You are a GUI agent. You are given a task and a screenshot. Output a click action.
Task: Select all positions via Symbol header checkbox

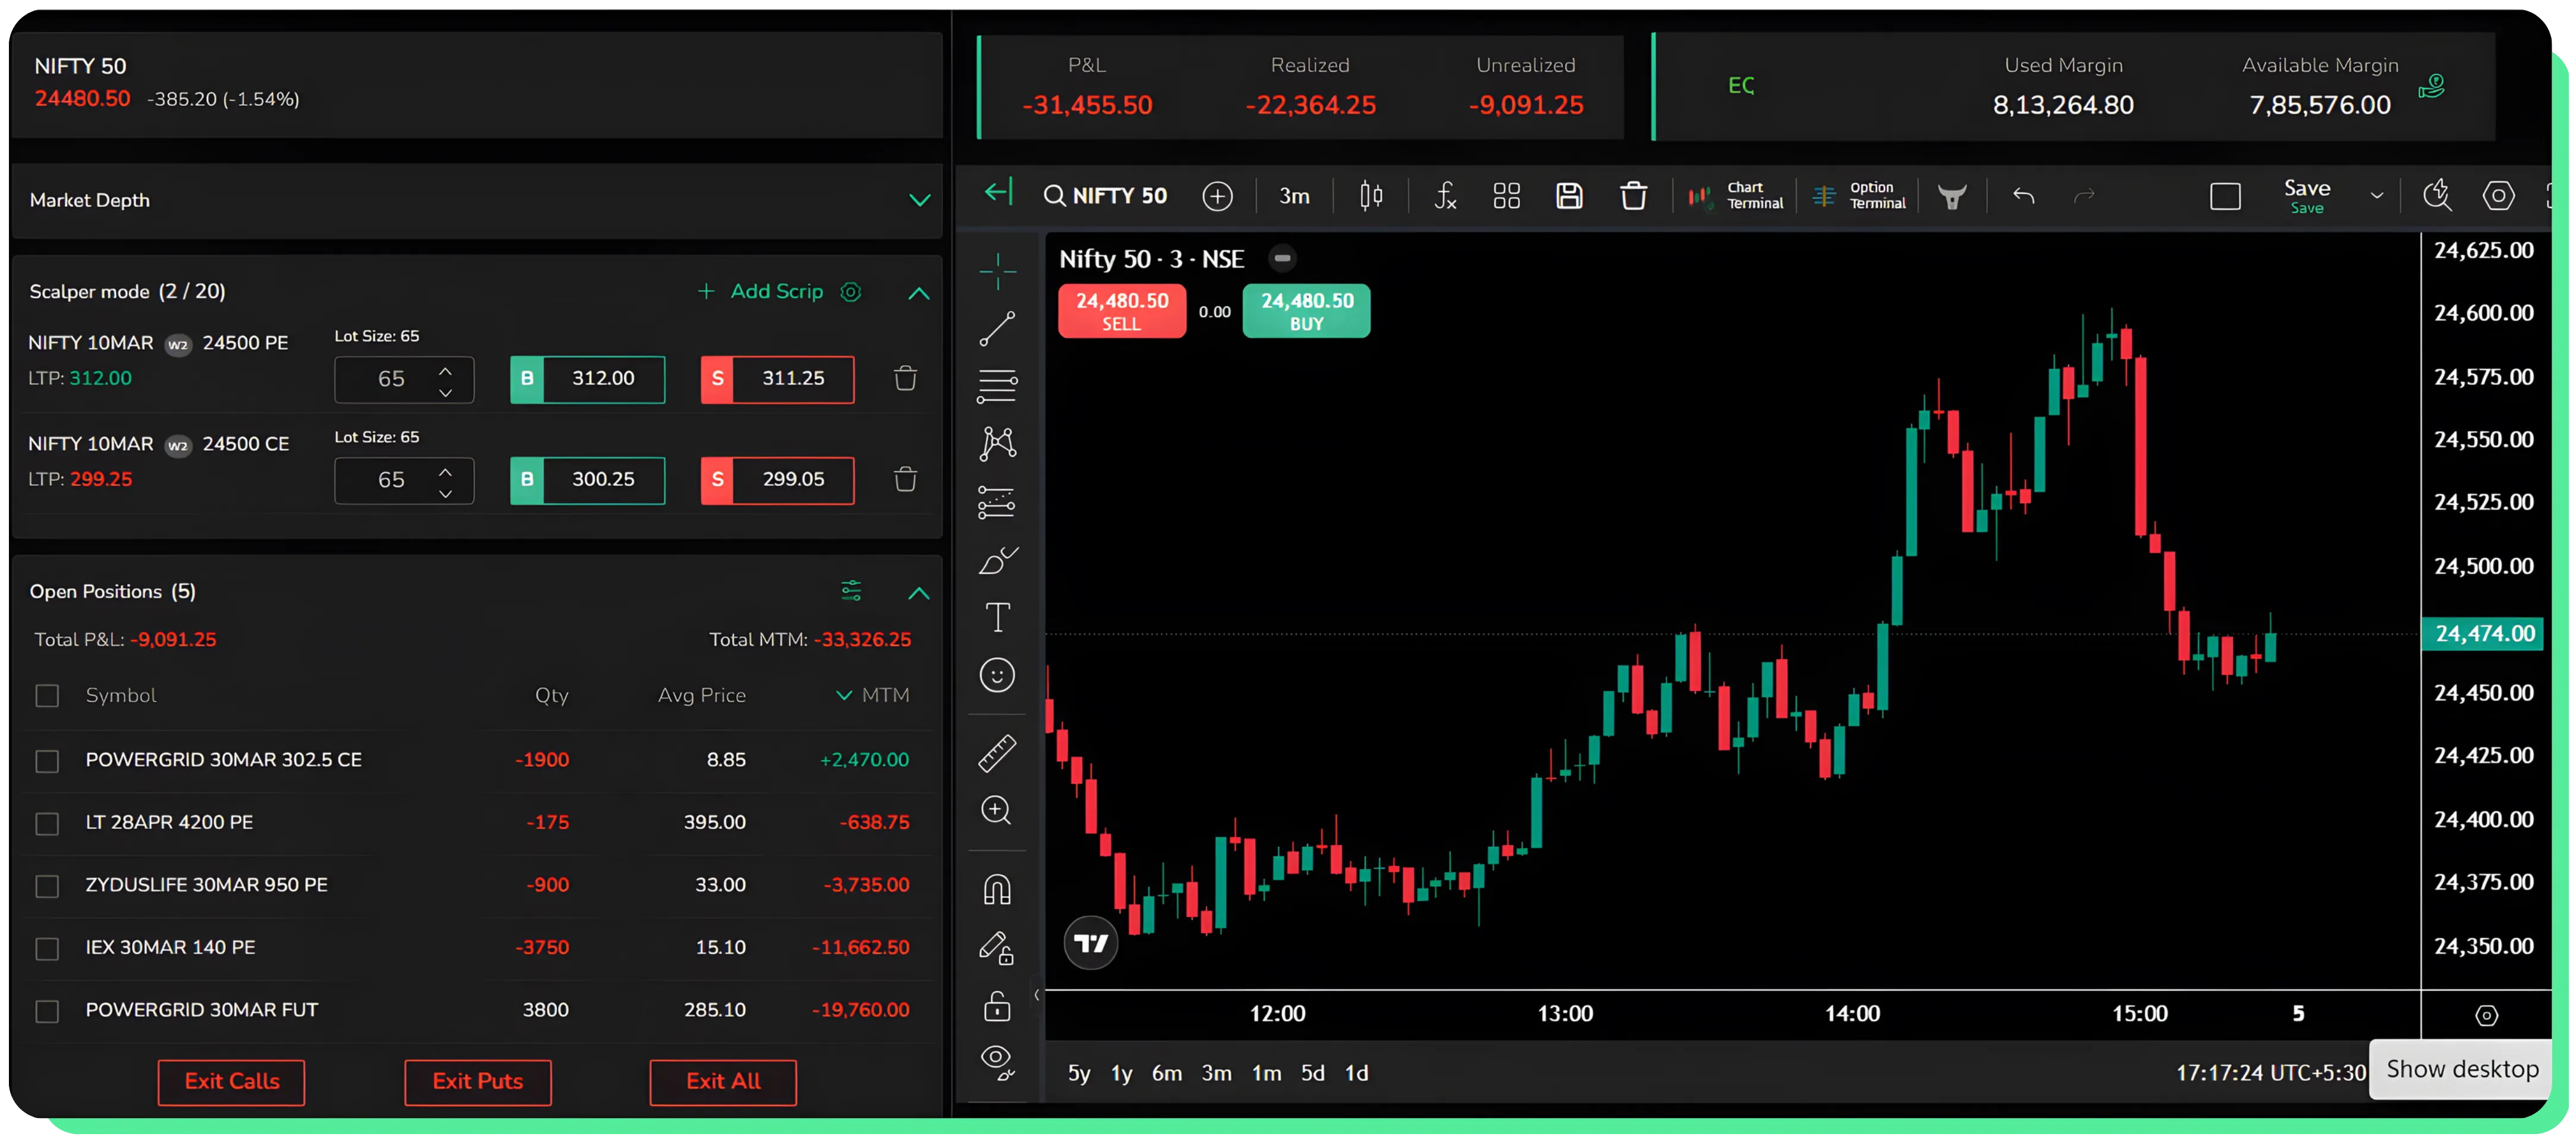coord(47,695)
